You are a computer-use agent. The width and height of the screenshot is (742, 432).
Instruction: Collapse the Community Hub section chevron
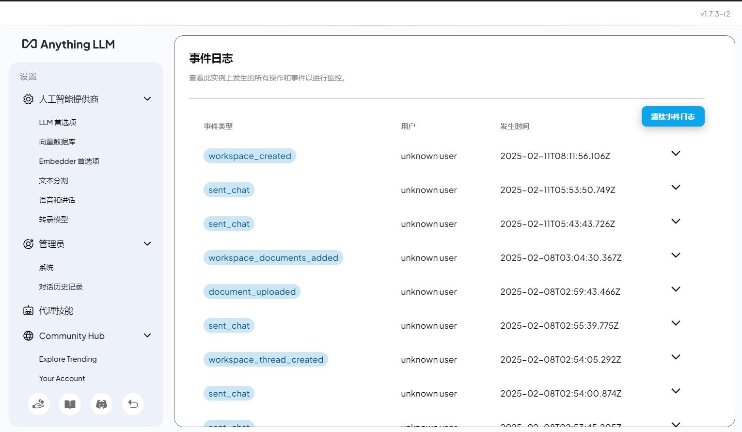[147, 336]
